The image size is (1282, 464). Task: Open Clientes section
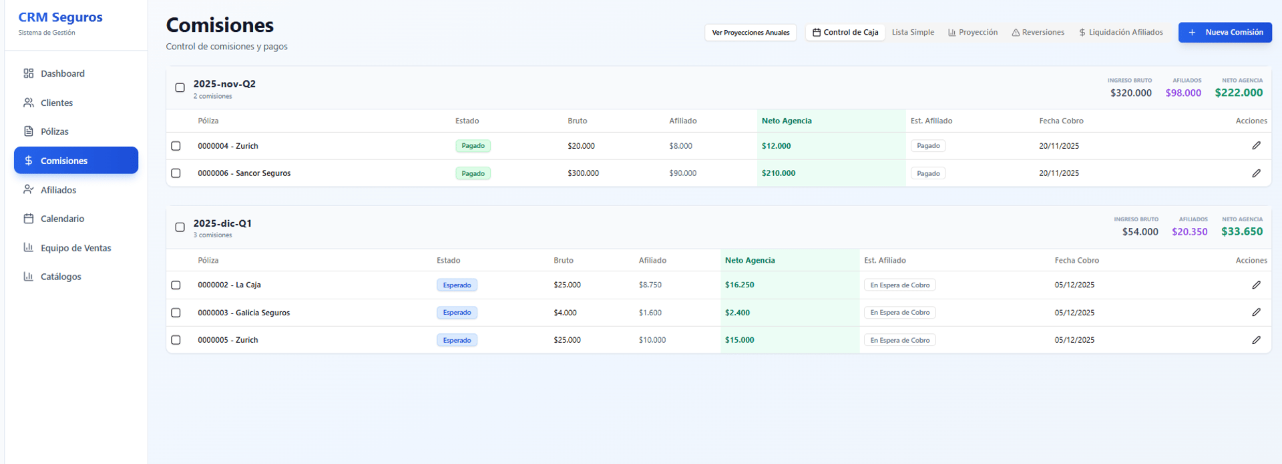tap(76, 103)
